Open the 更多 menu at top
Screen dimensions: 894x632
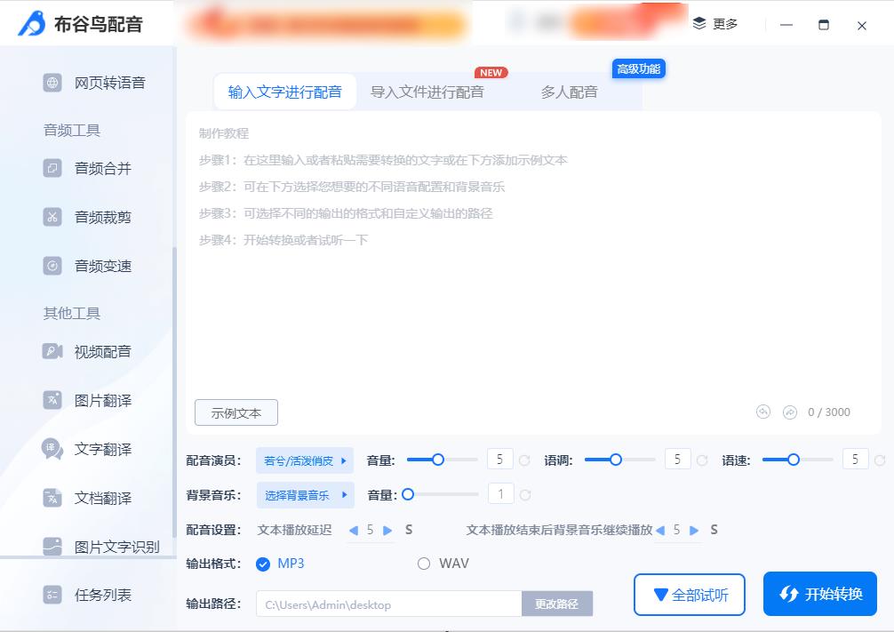point(715,24)
